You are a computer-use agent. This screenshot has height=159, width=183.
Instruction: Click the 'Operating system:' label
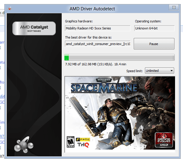pos(148,21)
